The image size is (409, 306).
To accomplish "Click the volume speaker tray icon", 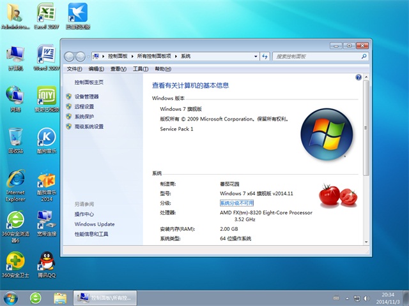I will tap(366, 298).
